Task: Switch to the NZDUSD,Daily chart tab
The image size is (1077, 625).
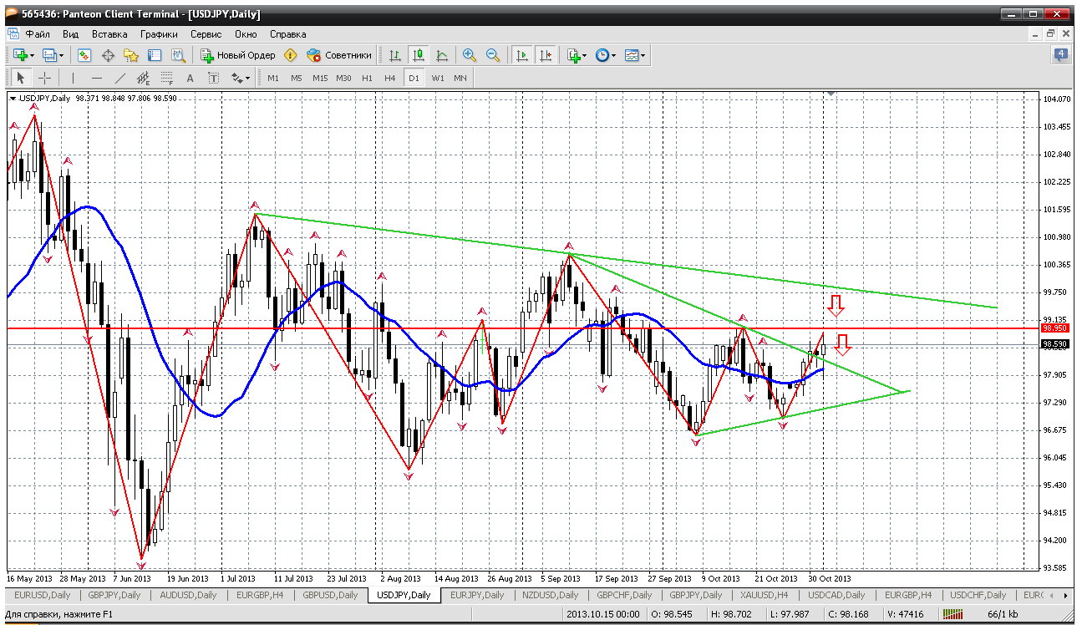Action: (x=550, y=595)
